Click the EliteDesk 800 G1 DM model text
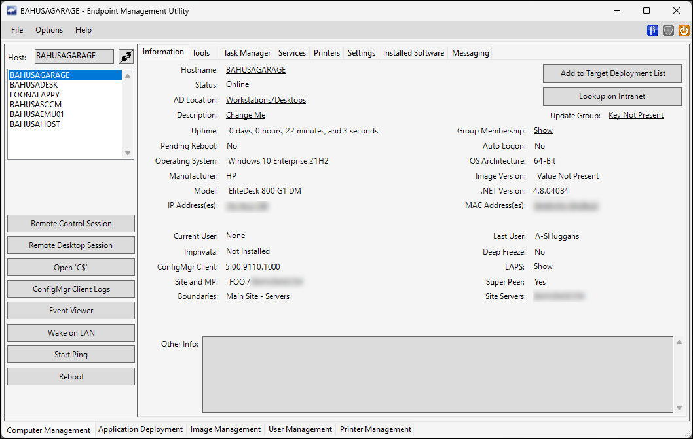The height and width of the screenshot is (439, 693). 265,191
